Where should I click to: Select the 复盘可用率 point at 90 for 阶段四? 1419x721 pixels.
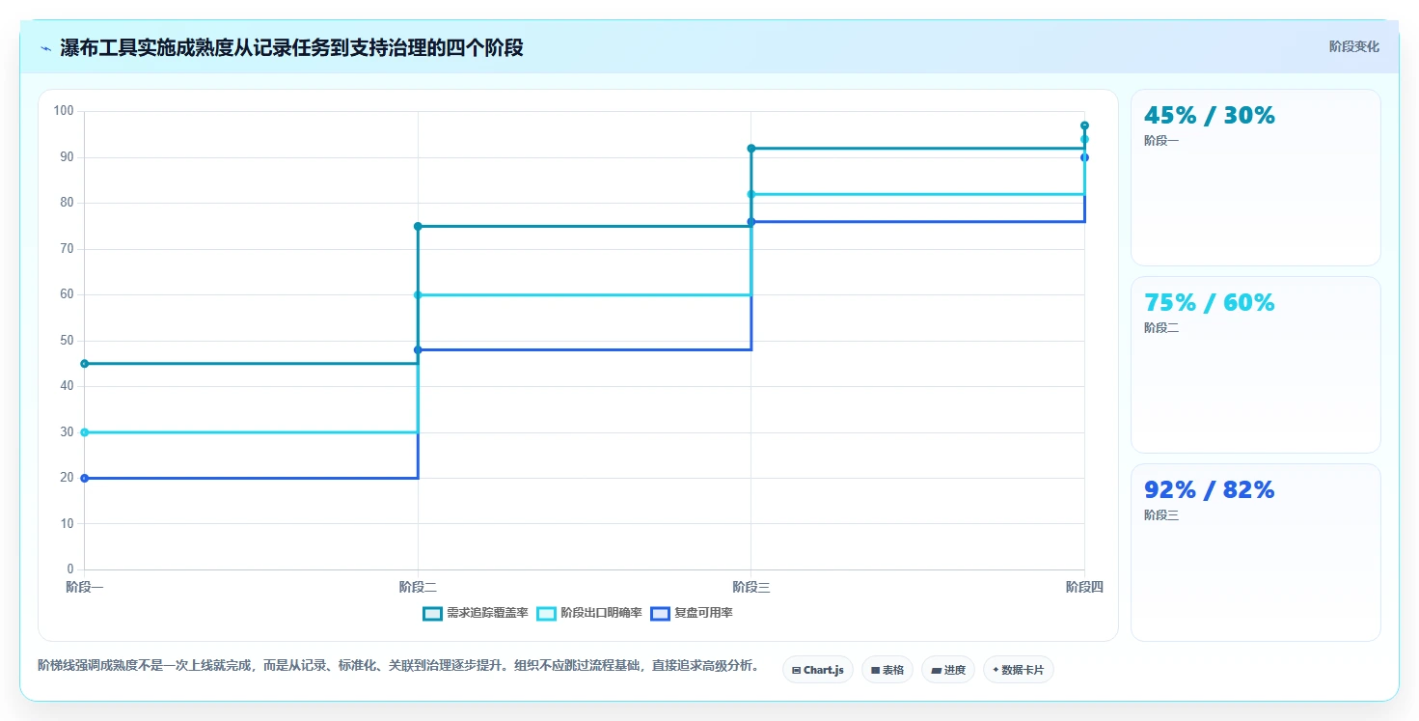[x=1084, y=157]
